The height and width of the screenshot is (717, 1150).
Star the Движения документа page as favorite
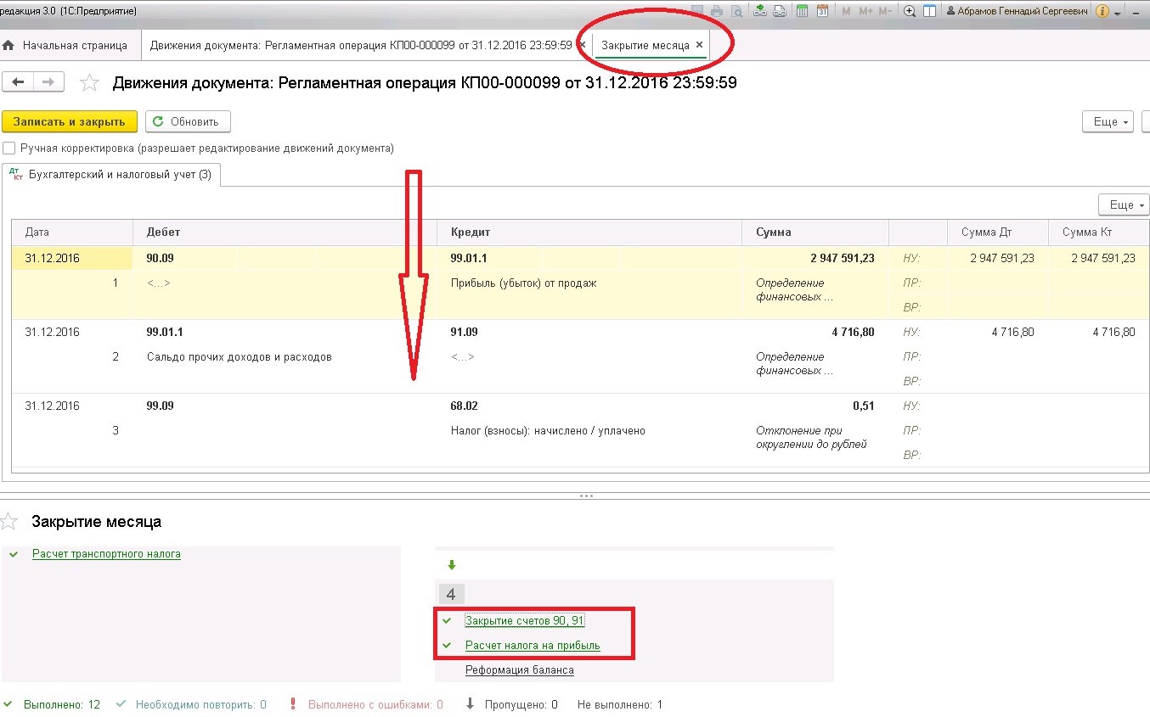[88, 82]
